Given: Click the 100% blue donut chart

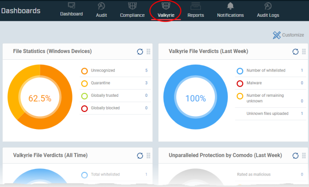Looking at the screenshot, I should point(196,97).
